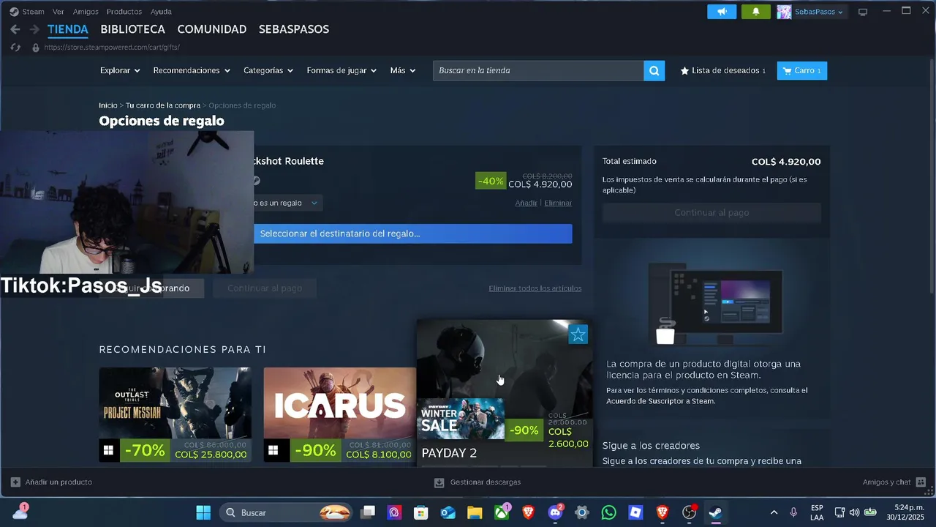
Task: Show hidden system tray icons
Action: 774,512
